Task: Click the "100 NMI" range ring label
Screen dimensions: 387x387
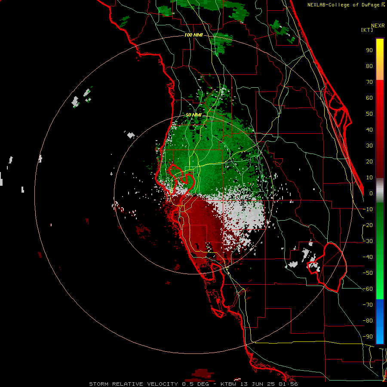Action: 193,35
